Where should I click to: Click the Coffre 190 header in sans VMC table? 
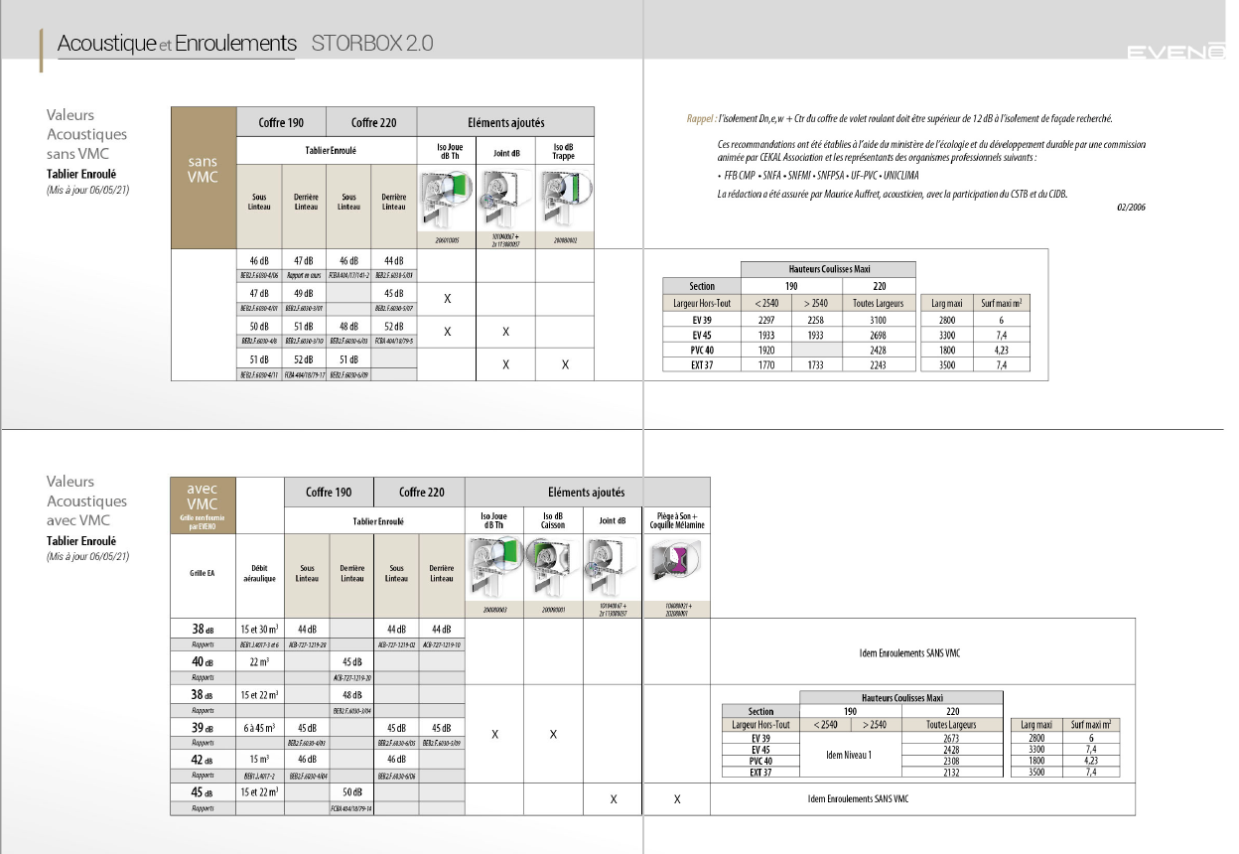click(282, 122)
